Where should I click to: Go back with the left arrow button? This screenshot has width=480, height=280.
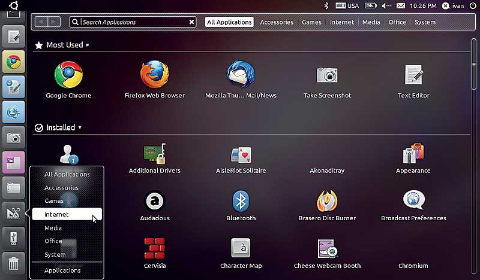click(x=41, y=22)
